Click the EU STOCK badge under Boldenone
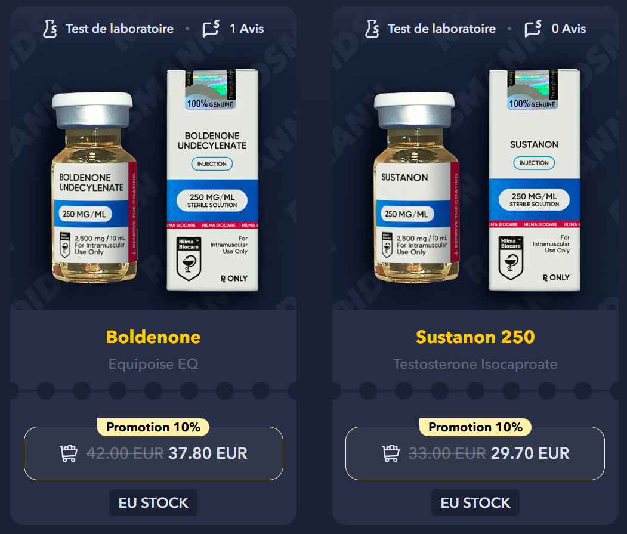The image size is (627, 534). pos(153,503)
